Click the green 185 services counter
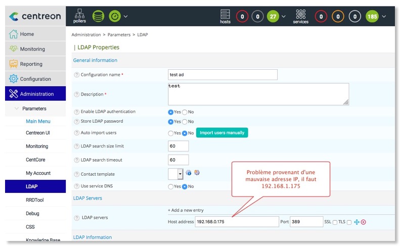Screen dimensions: 400x246 372,16
